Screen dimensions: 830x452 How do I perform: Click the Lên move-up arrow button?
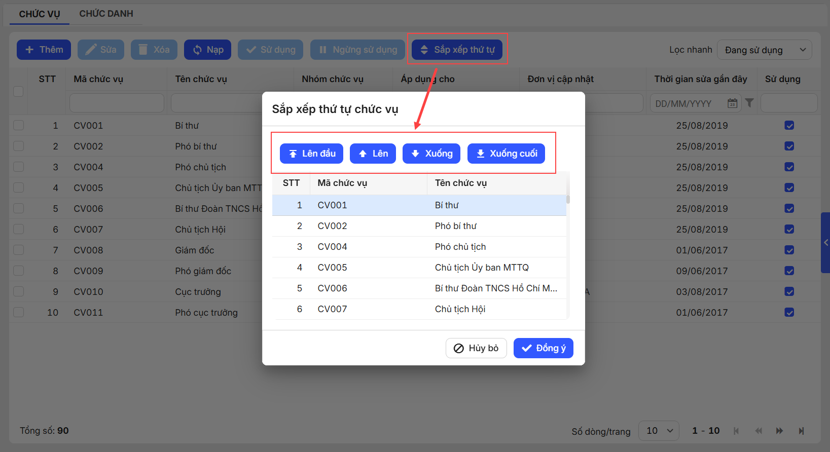(373, 154)
